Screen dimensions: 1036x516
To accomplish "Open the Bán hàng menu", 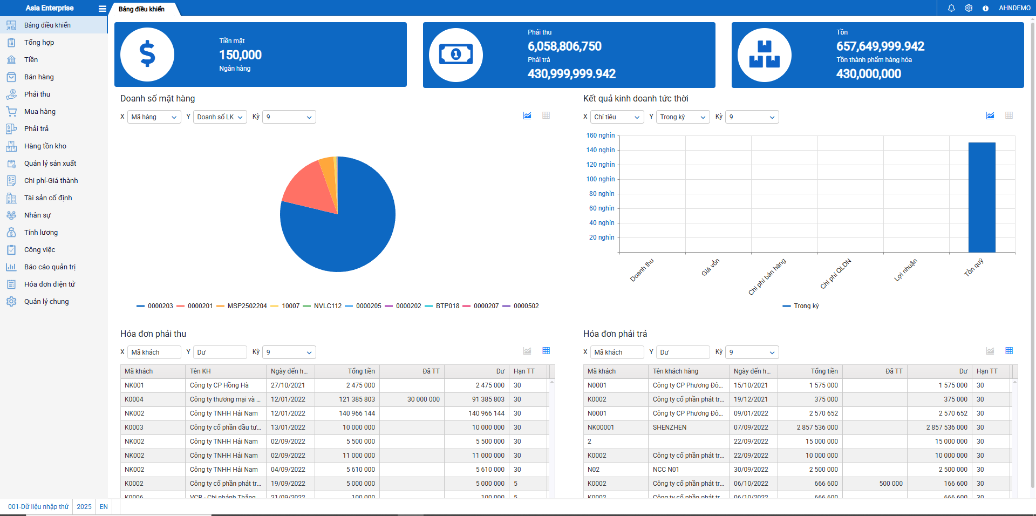I will pyautogui.click(x=39, y=77).
